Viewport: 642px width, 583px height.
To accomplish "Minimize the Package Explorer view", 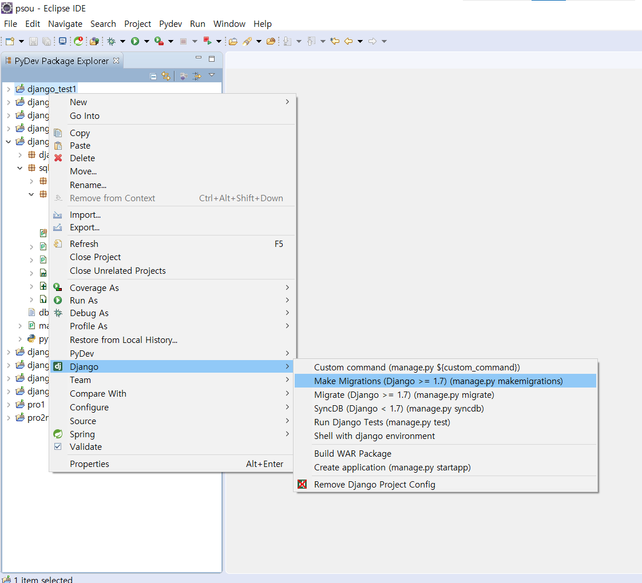I will point(199,58).
